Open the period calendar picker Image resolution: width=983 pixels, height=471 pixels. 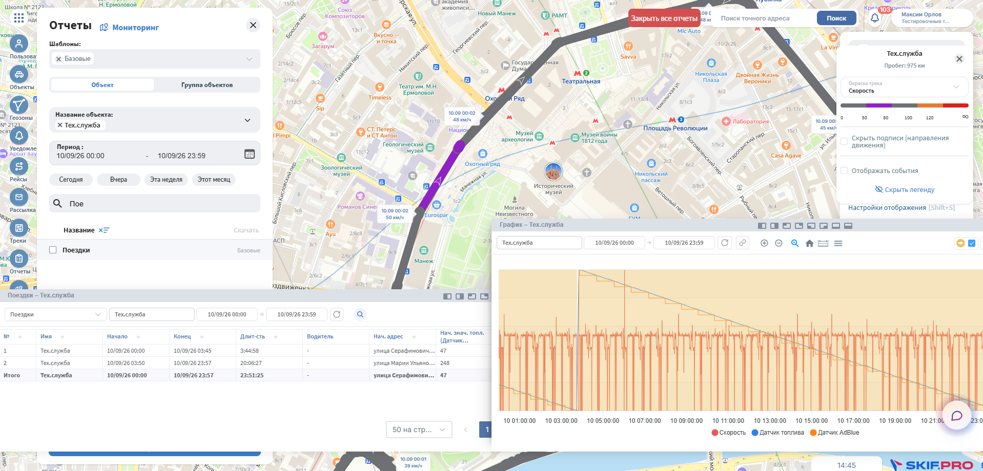250,154
